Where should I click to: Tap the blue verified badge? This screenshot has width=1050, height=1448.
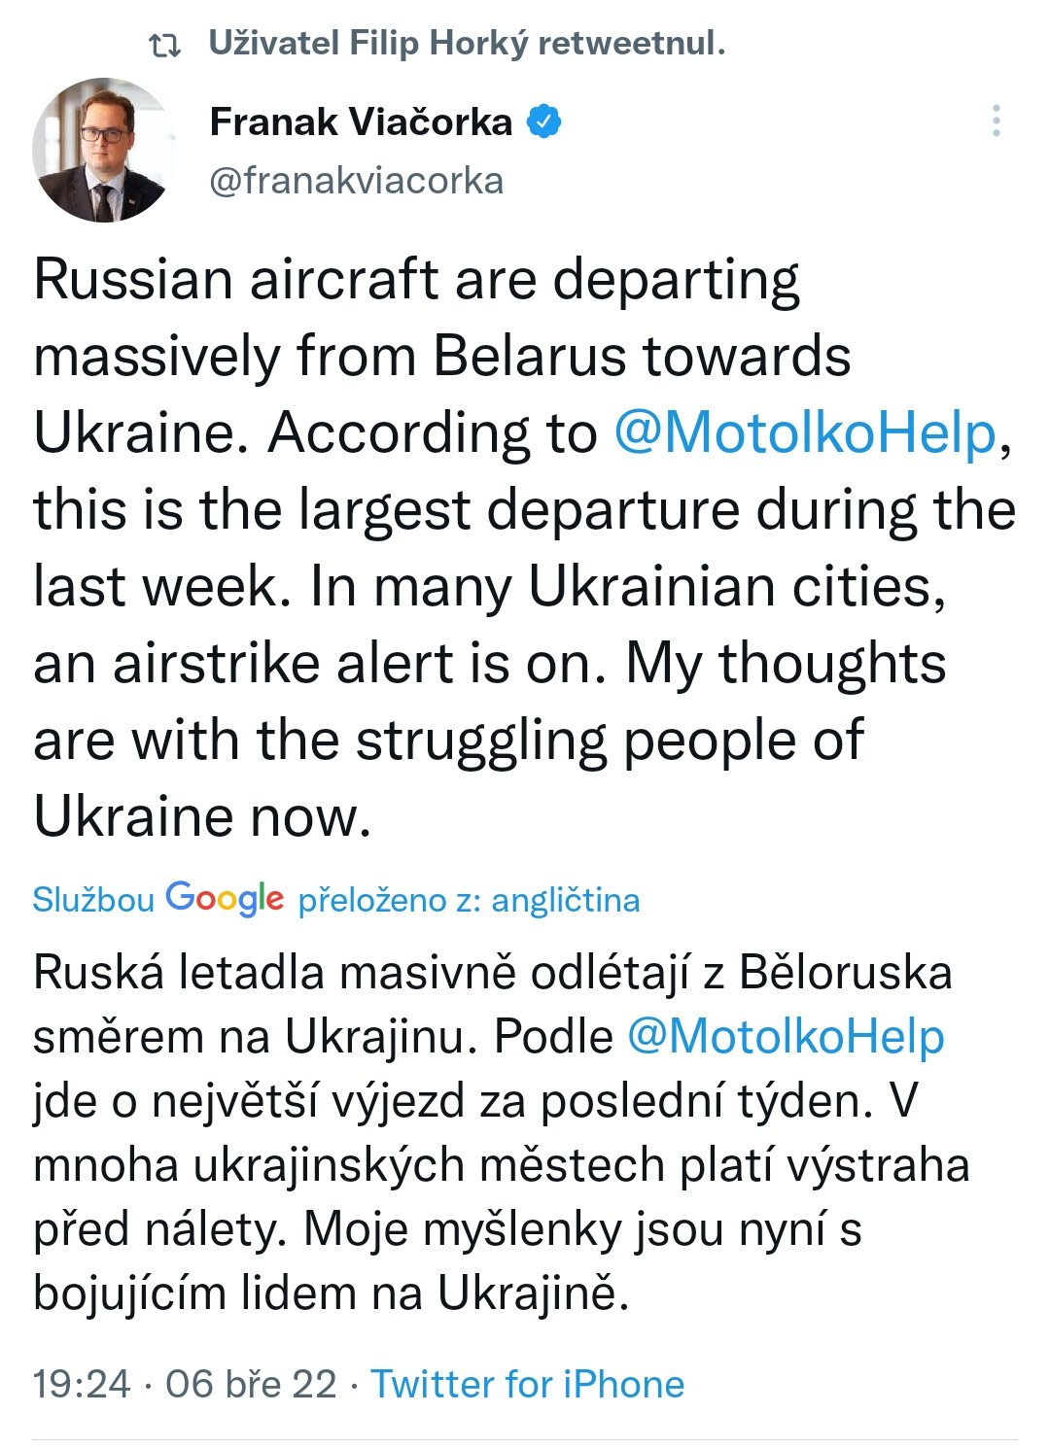point(544,122)
